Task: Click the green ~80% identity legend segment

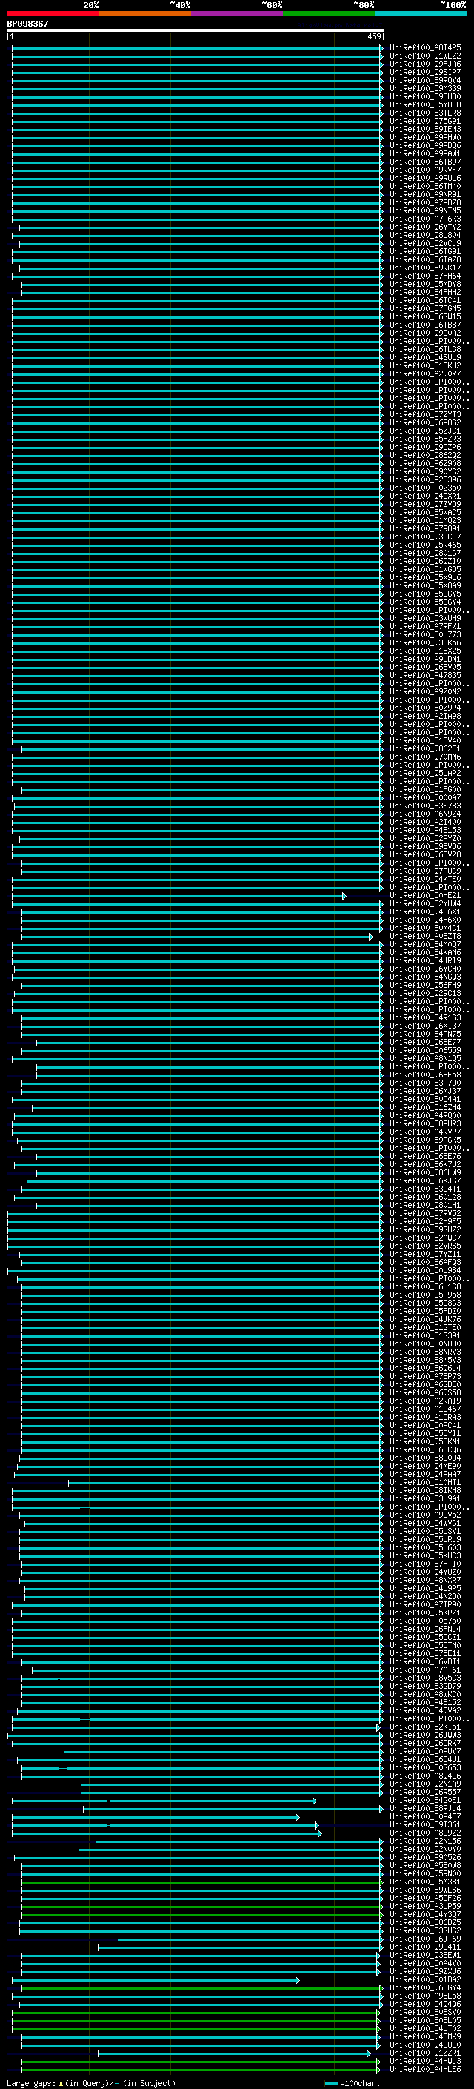Action: (329, 13)
